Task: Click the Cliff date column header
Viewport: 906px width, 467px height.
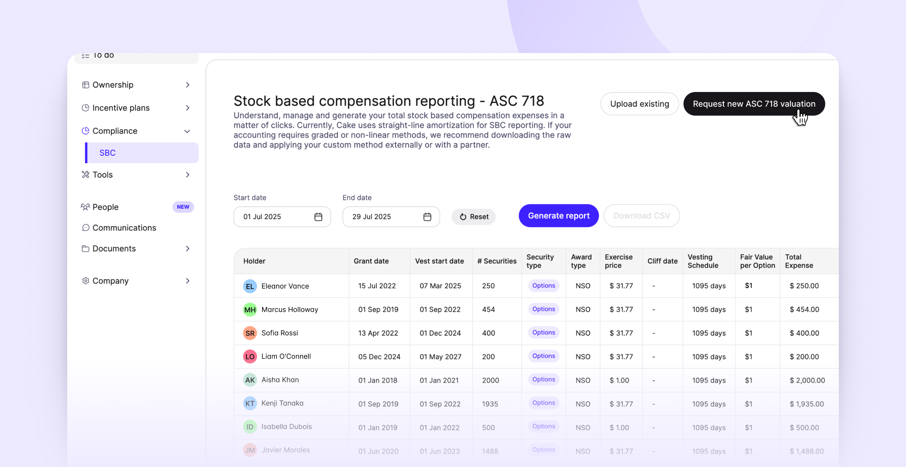Action: 662,261
